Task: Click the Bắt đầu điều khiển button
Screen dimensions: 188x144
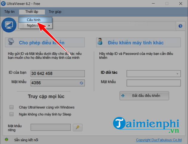Action: [144, 96]
